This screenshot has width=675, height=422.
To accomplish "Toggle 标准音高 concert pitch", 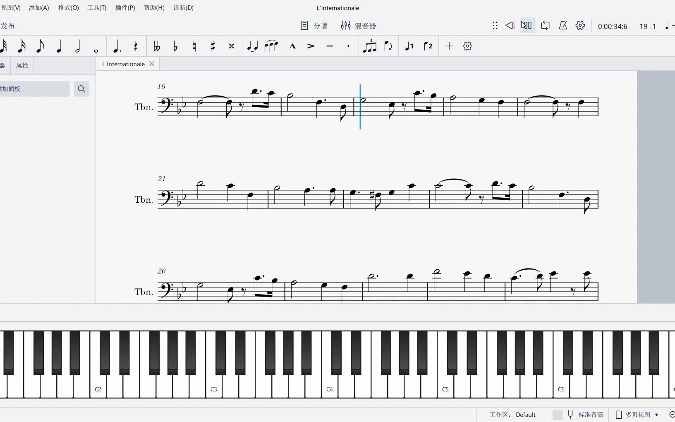I will pyautogui.click(x=579, y=415).
